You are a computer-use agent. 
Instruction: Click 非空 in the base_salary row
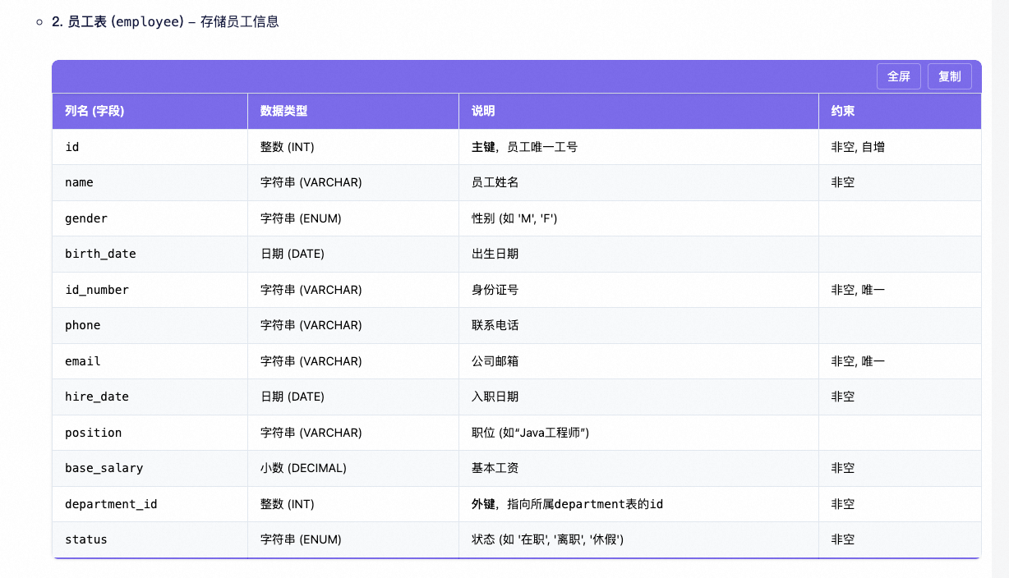(x=900, y=468)
